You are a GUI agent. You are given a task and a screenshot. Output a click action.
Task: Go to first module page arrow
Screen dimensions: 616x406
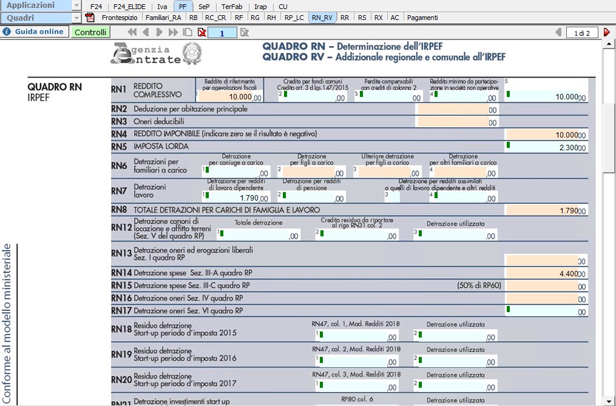[132, 32]
